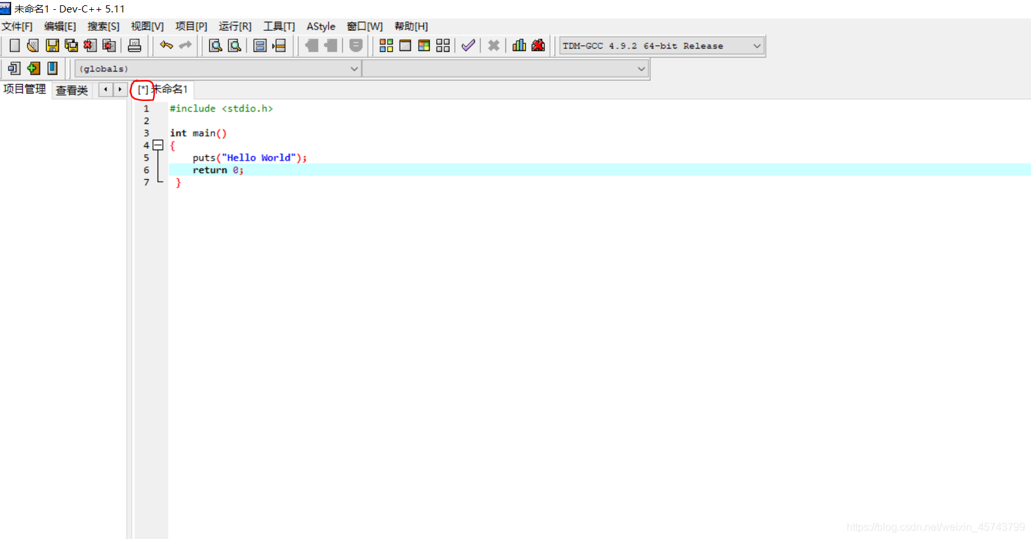The image size is (1031, 539).
Task: Switch to the 项目管理 tab
Action: click(25, 89)
